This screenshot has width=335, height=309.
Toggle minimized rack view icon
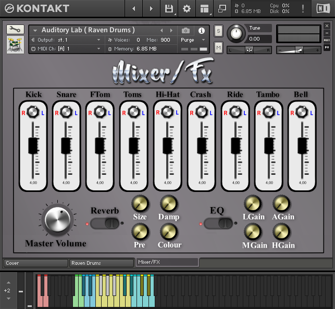pos(222,9)
